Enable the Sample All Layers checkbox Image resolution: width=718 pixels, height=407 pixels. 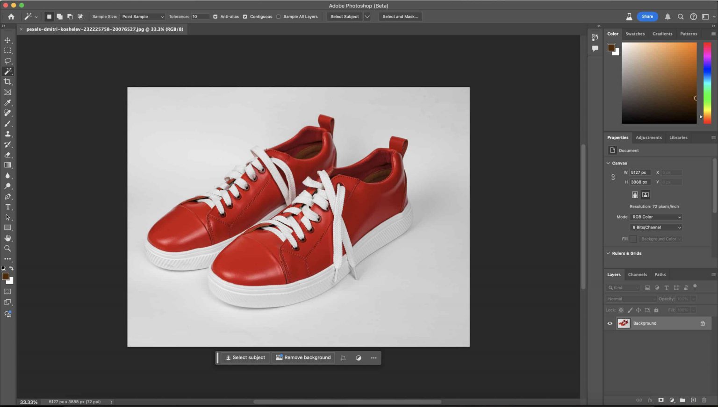(279, 16)
